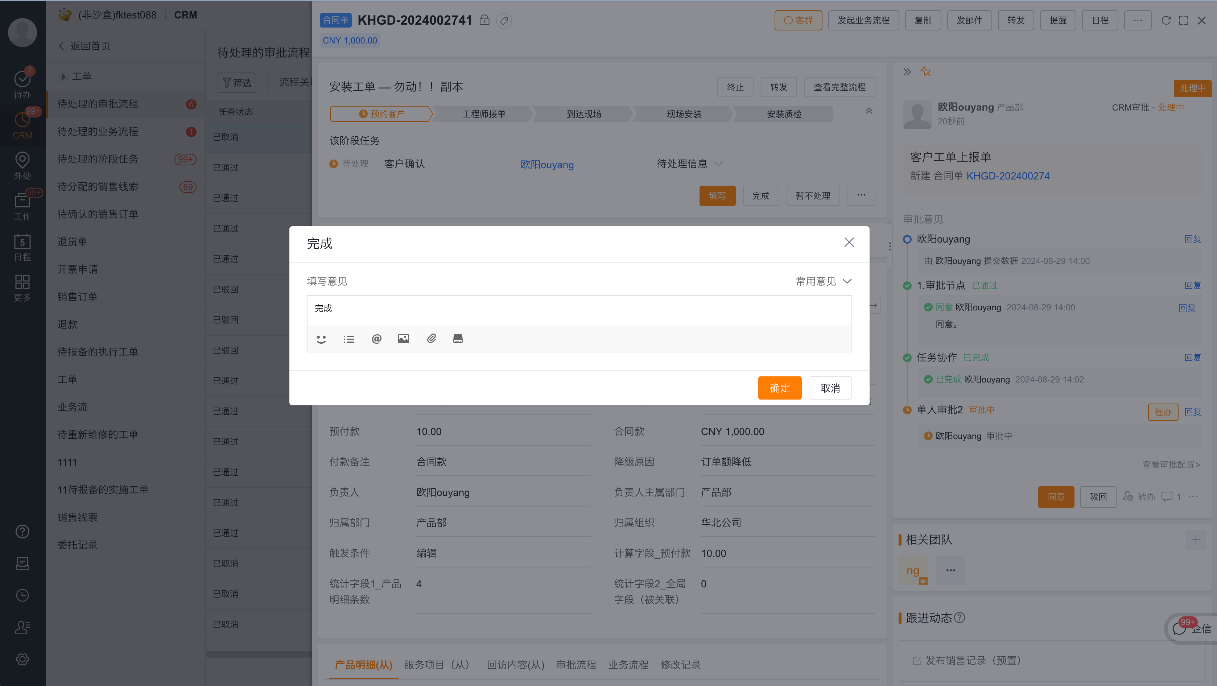Click the tag icon beside KHGD-2024002741
This screenshot has width=1217, height=686.
pos(504,21)
